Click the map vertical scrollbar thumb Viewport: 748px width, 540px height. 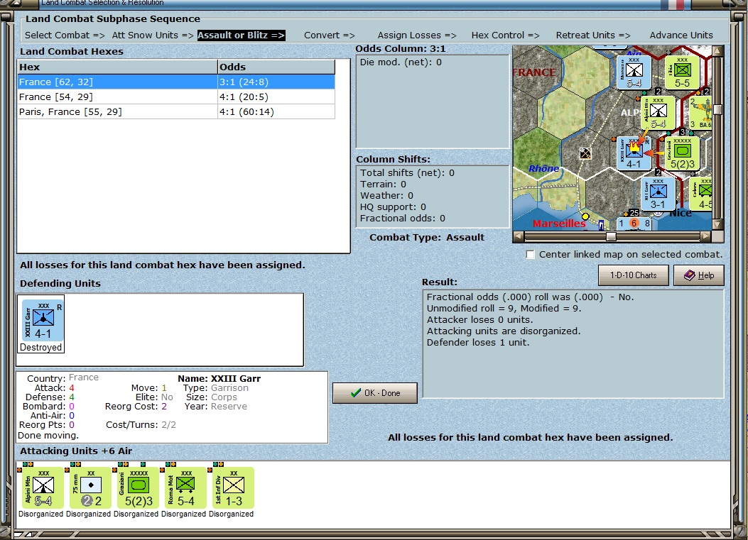click(718, 109)
